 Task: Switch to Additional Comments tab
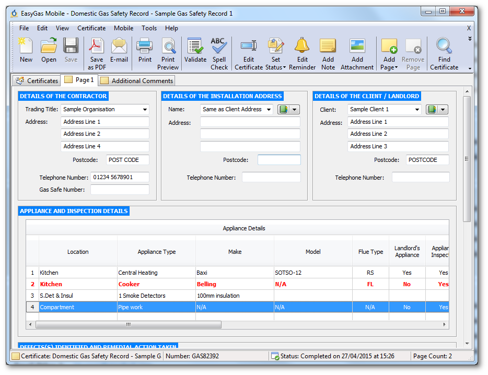click(136, 80)
